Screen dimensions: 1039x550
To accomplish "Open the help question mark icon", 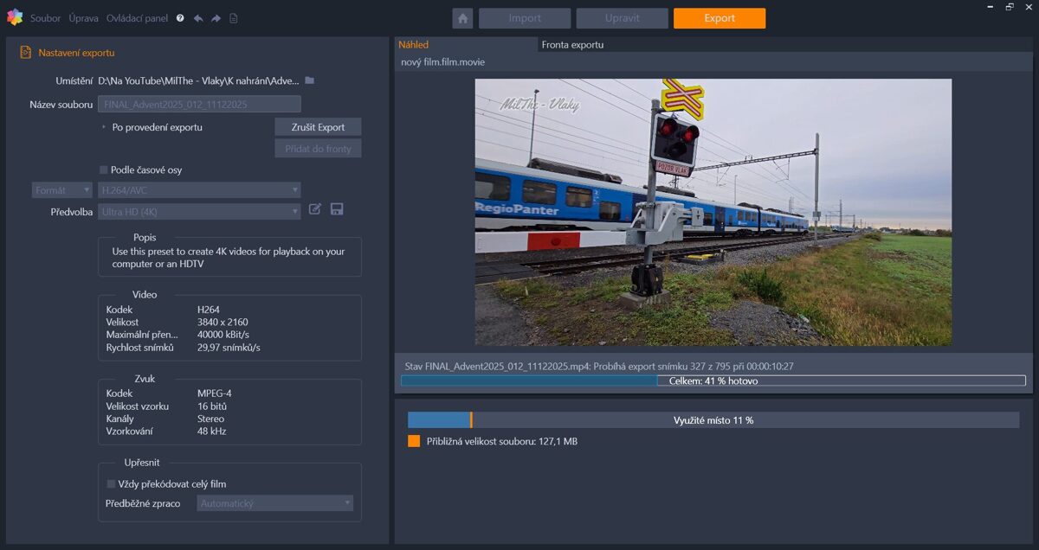I will point(180,18).
